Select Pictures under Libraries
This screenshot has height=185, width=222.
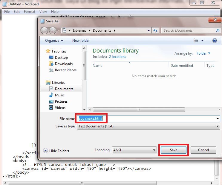[x=61, y=101]
